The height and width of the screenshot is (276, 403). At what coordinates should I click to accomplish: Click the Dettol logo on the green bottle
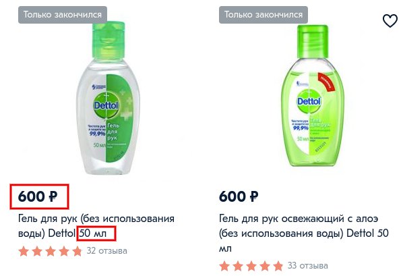coord(309,101)
